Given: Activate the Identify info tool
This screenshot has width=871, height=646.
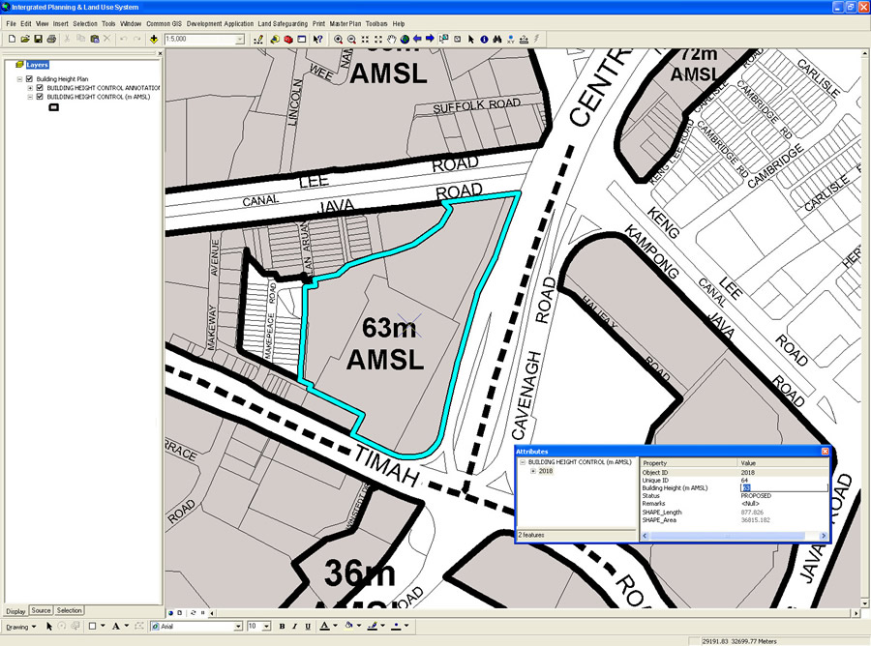Looking at the screenshot, I should point(484,40).
